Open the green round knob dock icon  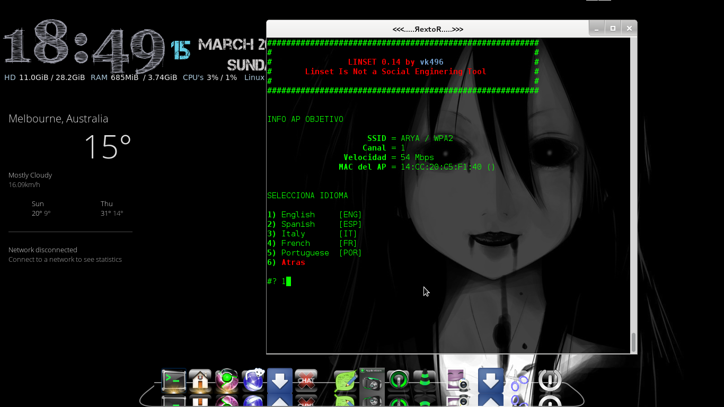tap(399, 381)
